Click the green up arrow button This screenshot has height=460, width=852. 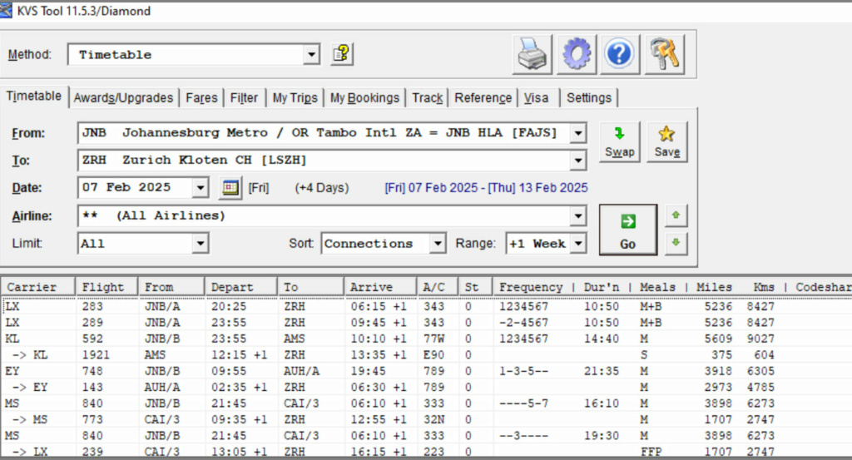coord(676,215)
